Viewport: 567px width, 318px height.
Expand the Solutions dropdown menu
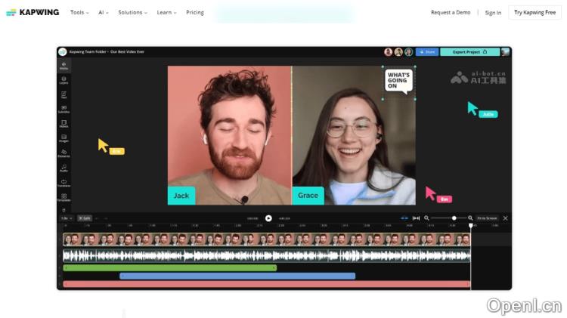click(x=133, y=13)
